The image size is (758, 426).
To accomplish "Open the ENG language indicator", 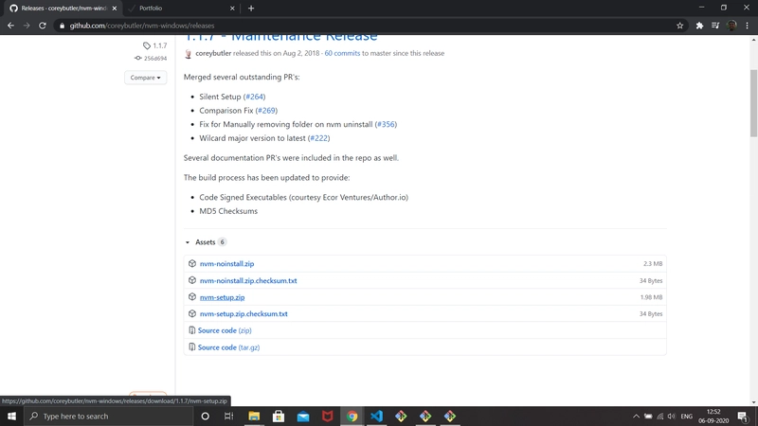I will (x=686, y=416).
